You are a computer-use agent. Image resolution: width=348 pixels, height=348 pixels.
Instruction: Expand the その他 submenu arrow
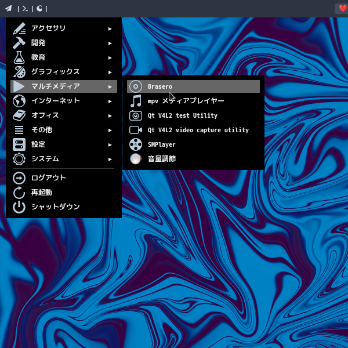click(110, 130)
